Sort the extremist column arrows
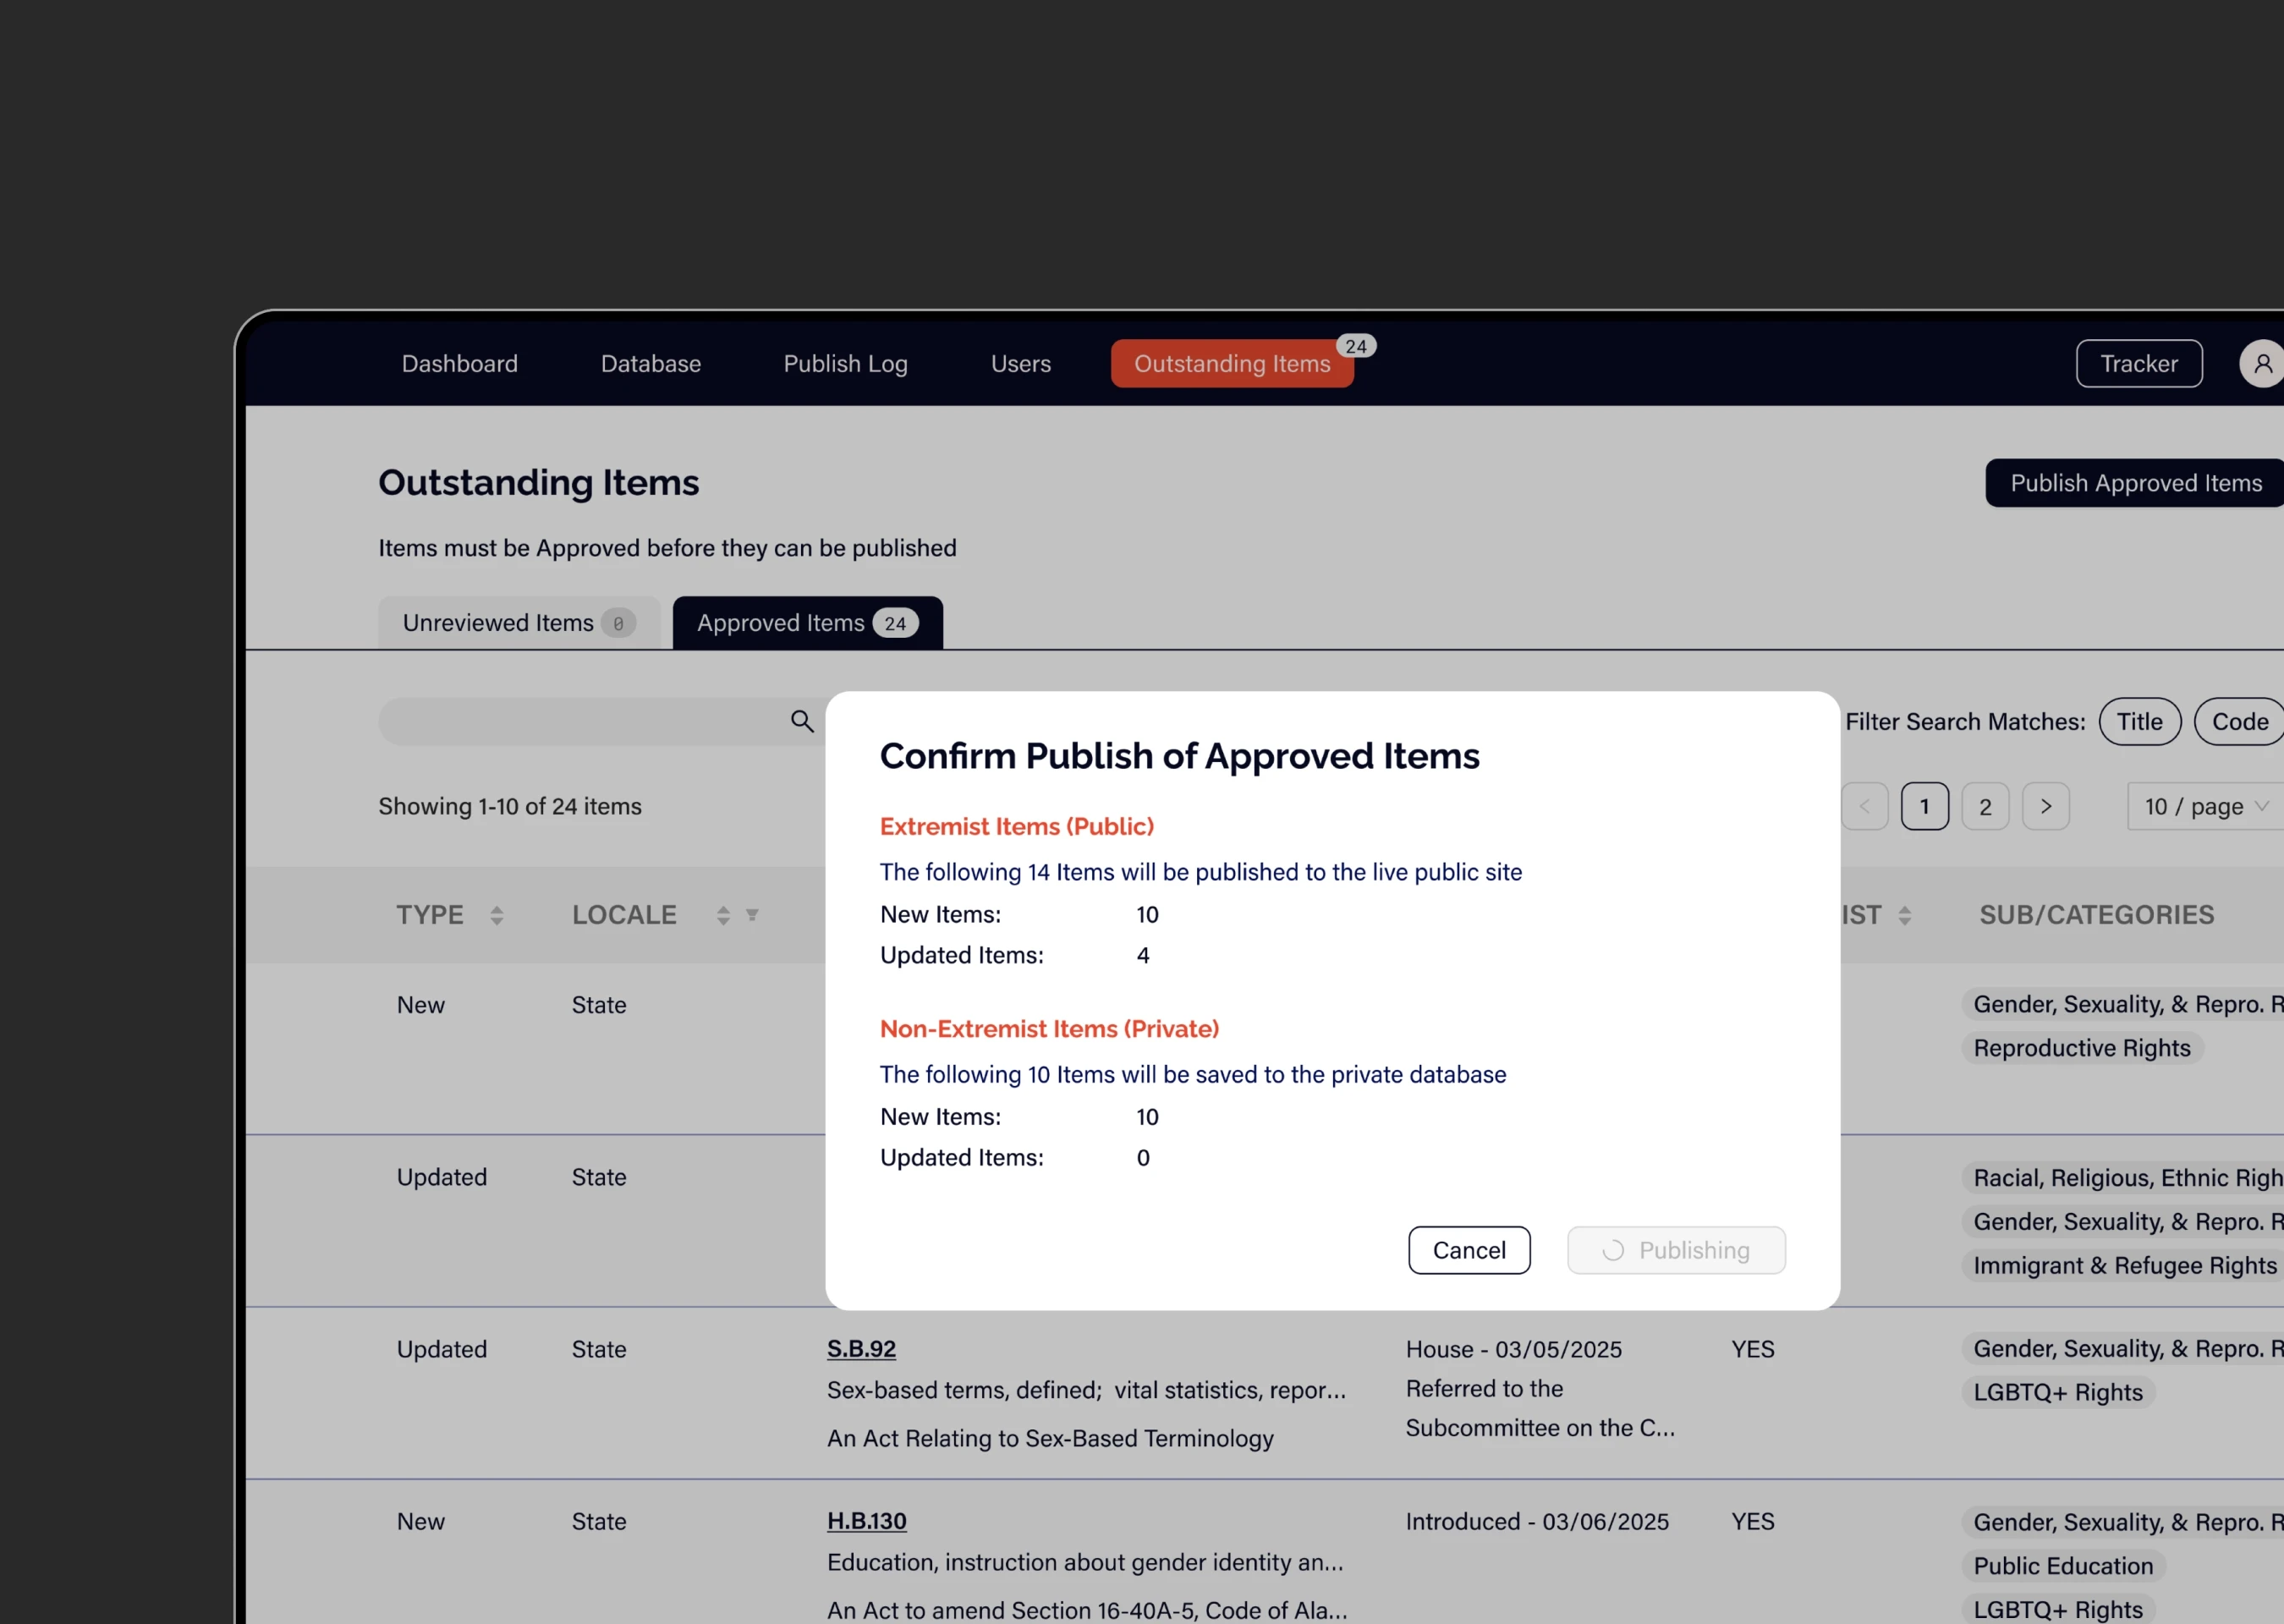This screenshot has width=2284, height=1624. point(1904,915)
